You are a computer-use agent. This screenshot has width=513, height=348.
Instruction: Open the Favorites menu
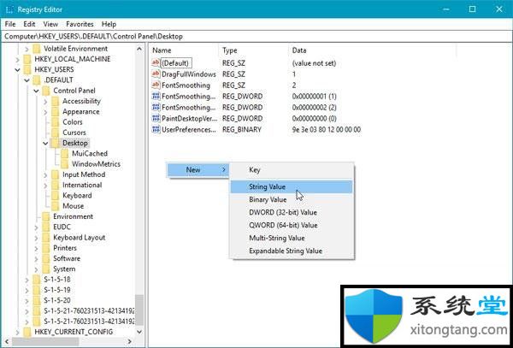click(x=80, y=24)
